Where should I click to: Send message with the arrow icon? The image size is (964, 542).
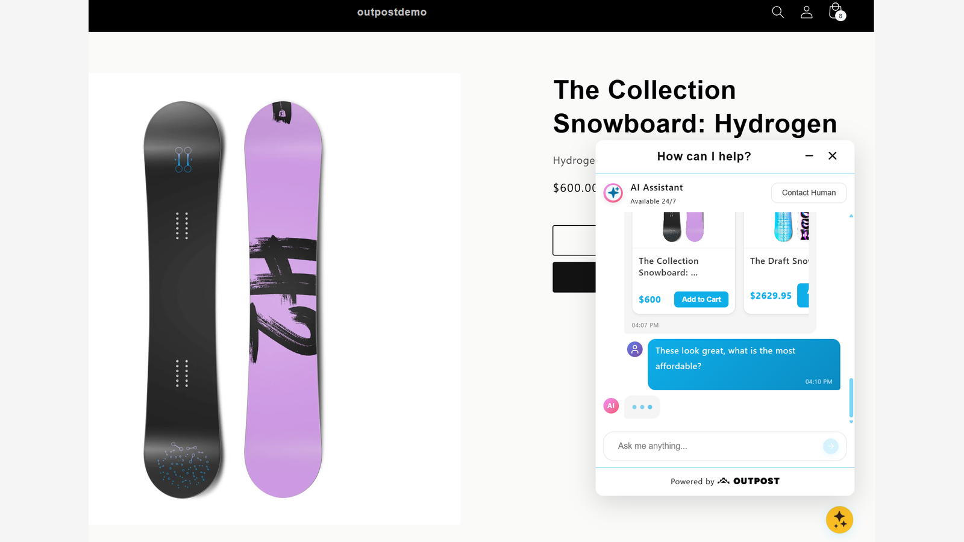click(831, 446)
